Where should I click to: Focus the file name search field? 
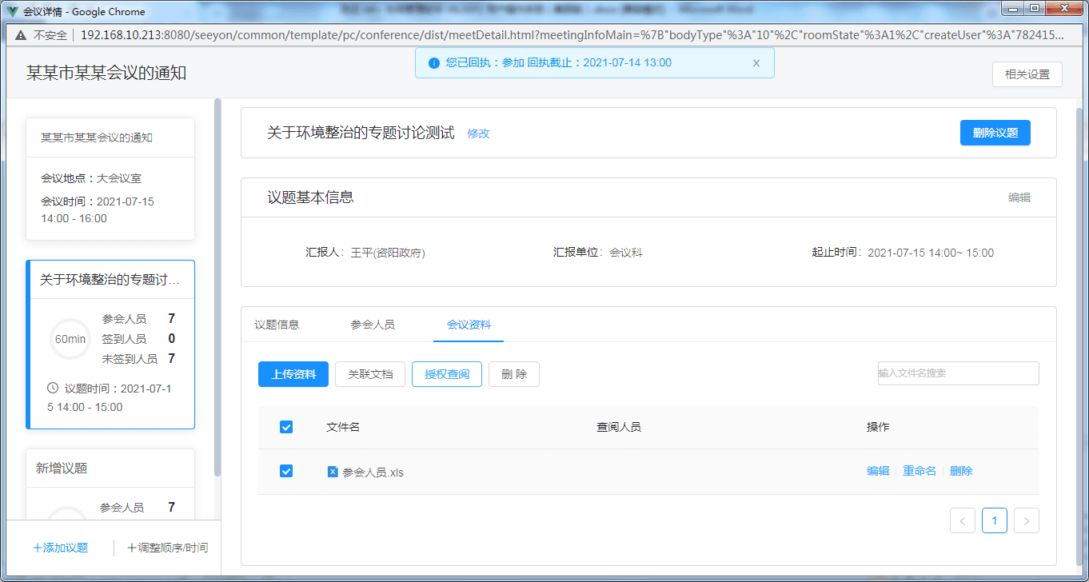click(959, 373)
